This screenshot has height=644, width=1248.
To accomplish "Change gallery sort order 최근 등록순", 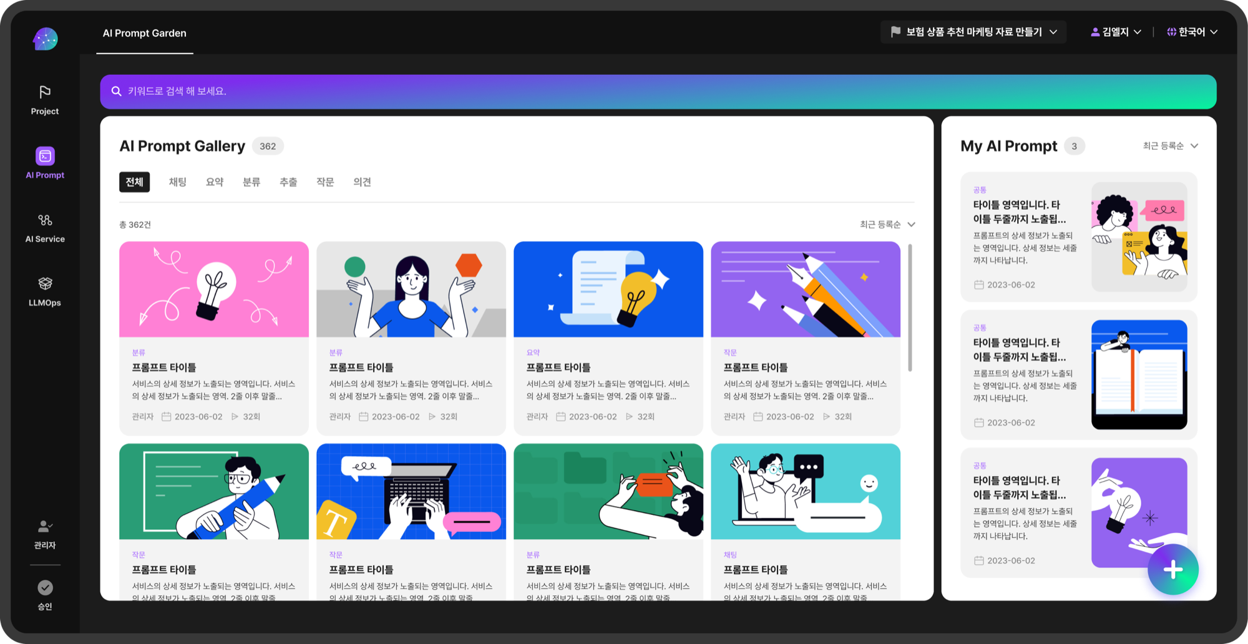I will pyautogui.click(x=887, y=225).
